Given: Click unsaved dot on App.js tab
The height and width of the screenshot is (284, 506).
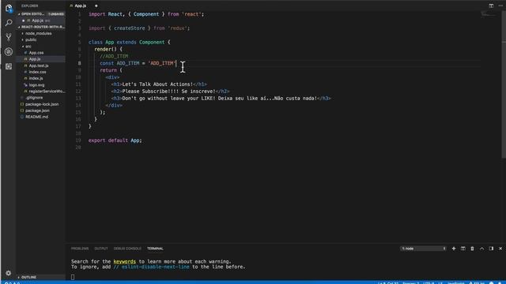Looking at the screenshot, I should point(96,6).
